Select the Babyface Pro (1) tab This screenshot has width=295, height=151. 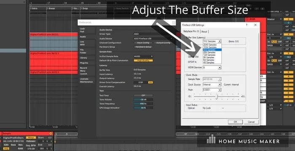191,31
